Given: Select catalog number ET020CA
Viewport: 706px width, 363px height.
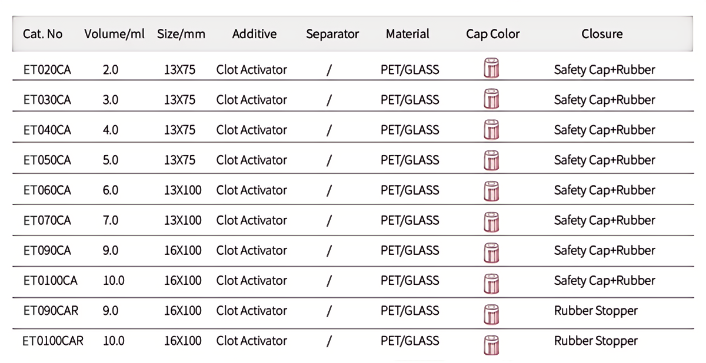Looking at the screenshot, I should (47, 70).
